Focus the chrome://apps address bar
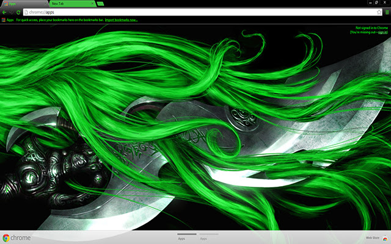The width and height of the screenshot is (391, 244). click(202, 12)
